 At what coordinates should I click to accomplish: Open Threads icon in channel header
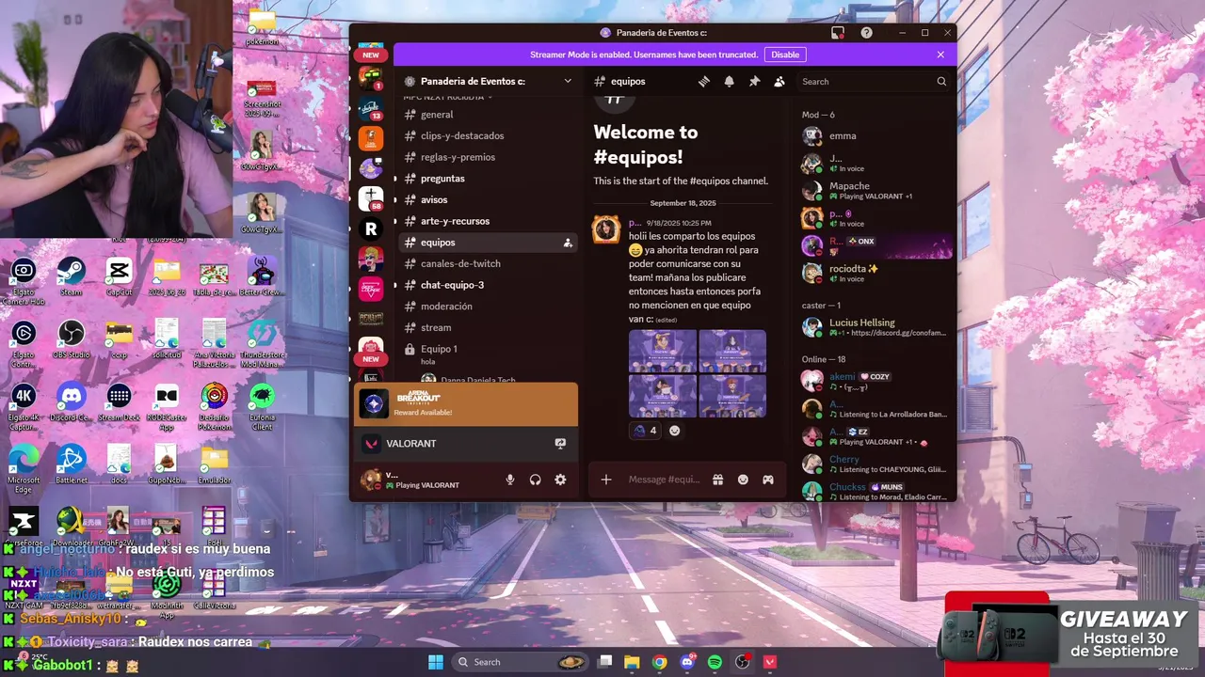[703, 82]
